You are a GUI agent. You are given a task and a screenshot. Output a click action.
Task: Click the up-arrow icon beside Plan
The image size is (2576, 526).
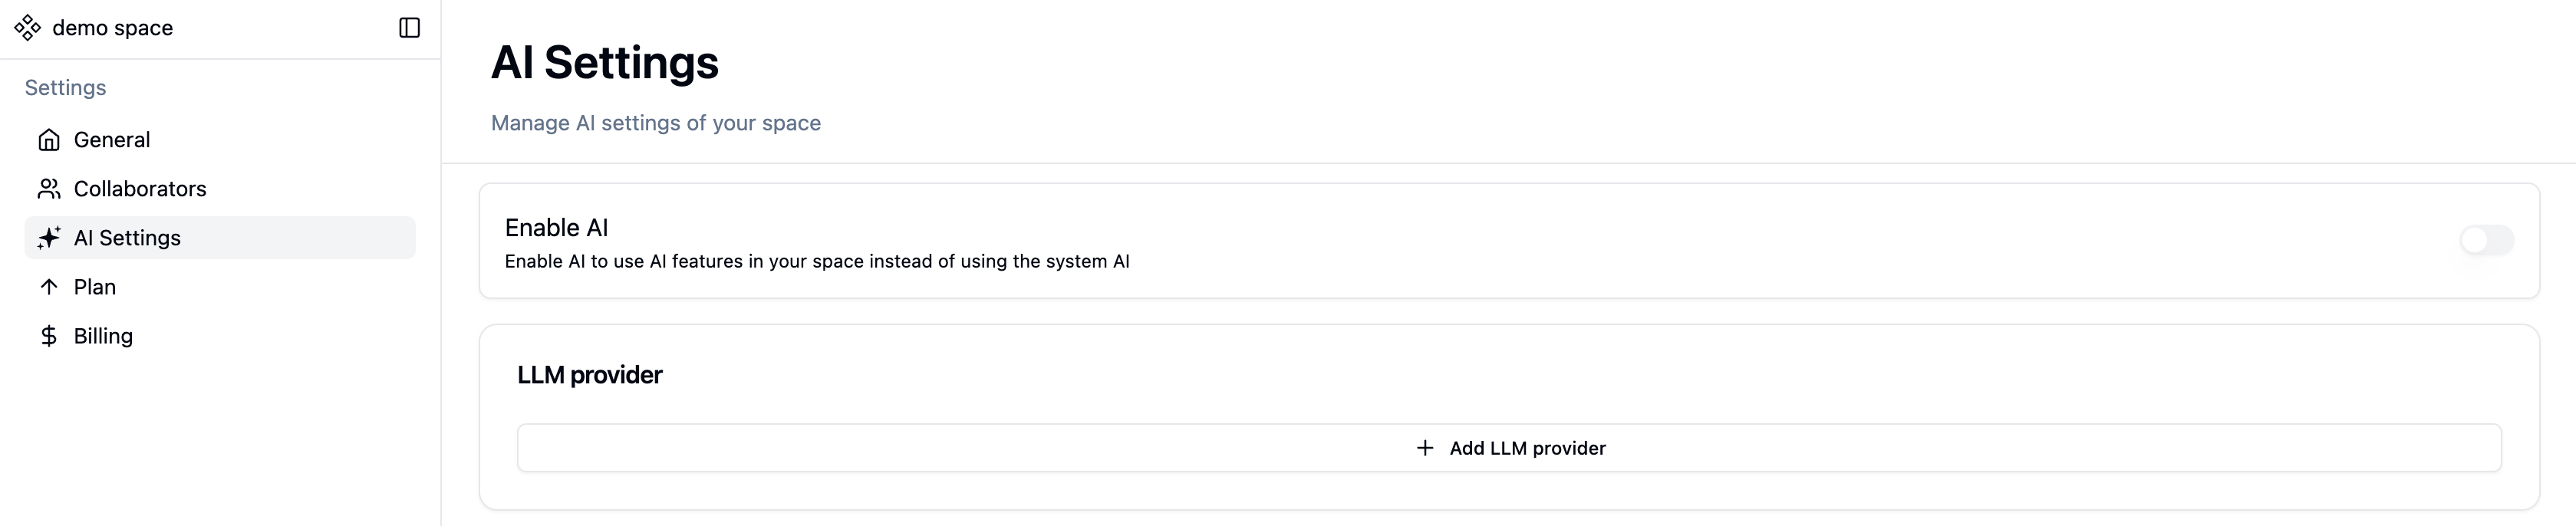pos(49,287)
